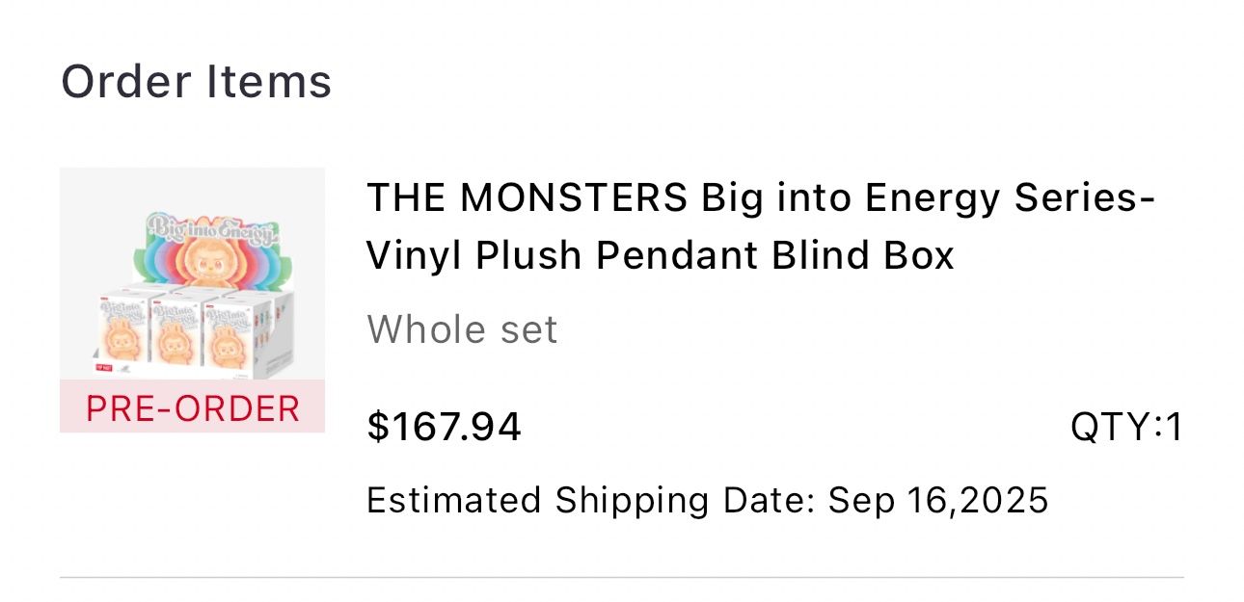Click the left blind box in product image
The image size is (1244, 602).
[122, 329]
